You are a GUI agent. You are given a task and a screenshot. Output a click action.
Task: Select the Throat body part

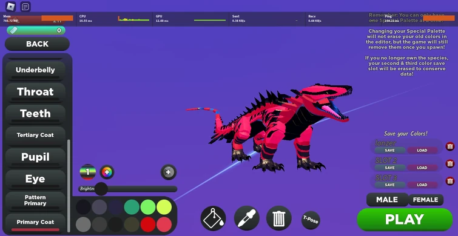[35, 92]
